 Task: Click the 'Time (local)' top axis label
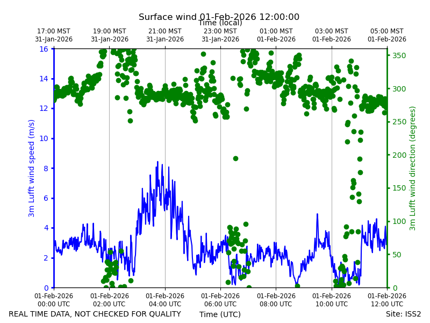tap(220, 23)
